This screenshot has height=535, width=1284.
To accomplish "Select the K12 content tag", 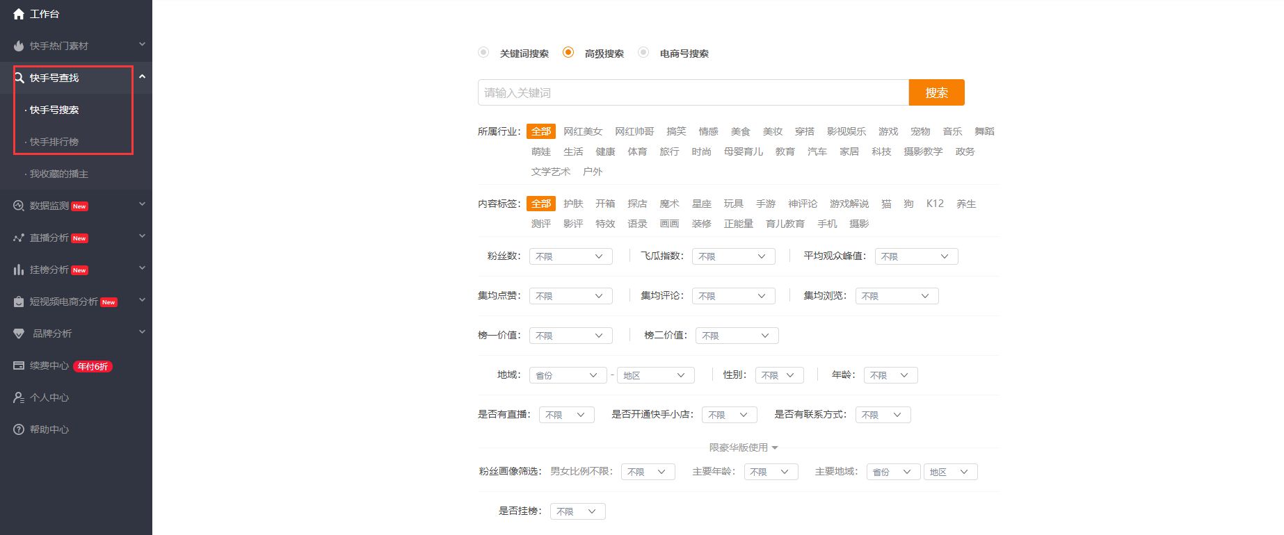I will tap(935, 204).
